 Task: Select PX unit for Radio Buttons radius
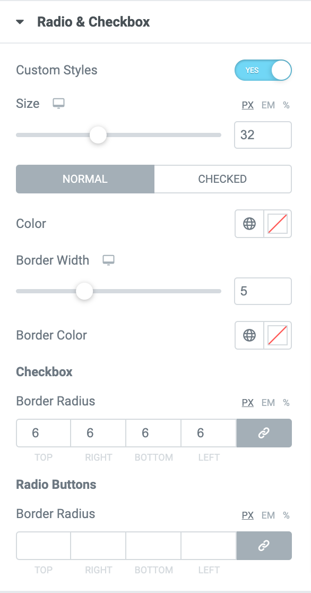(247, 515)
